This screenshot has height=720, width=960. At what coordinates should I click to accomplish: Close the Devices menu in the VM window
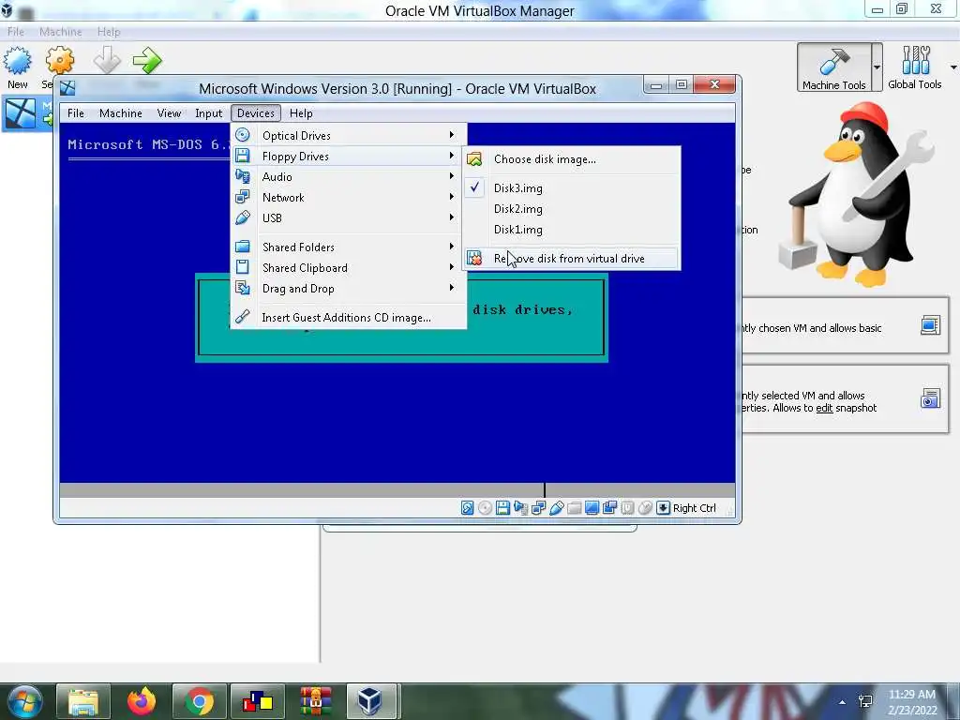pyautogui.click(x=256, y=113)
